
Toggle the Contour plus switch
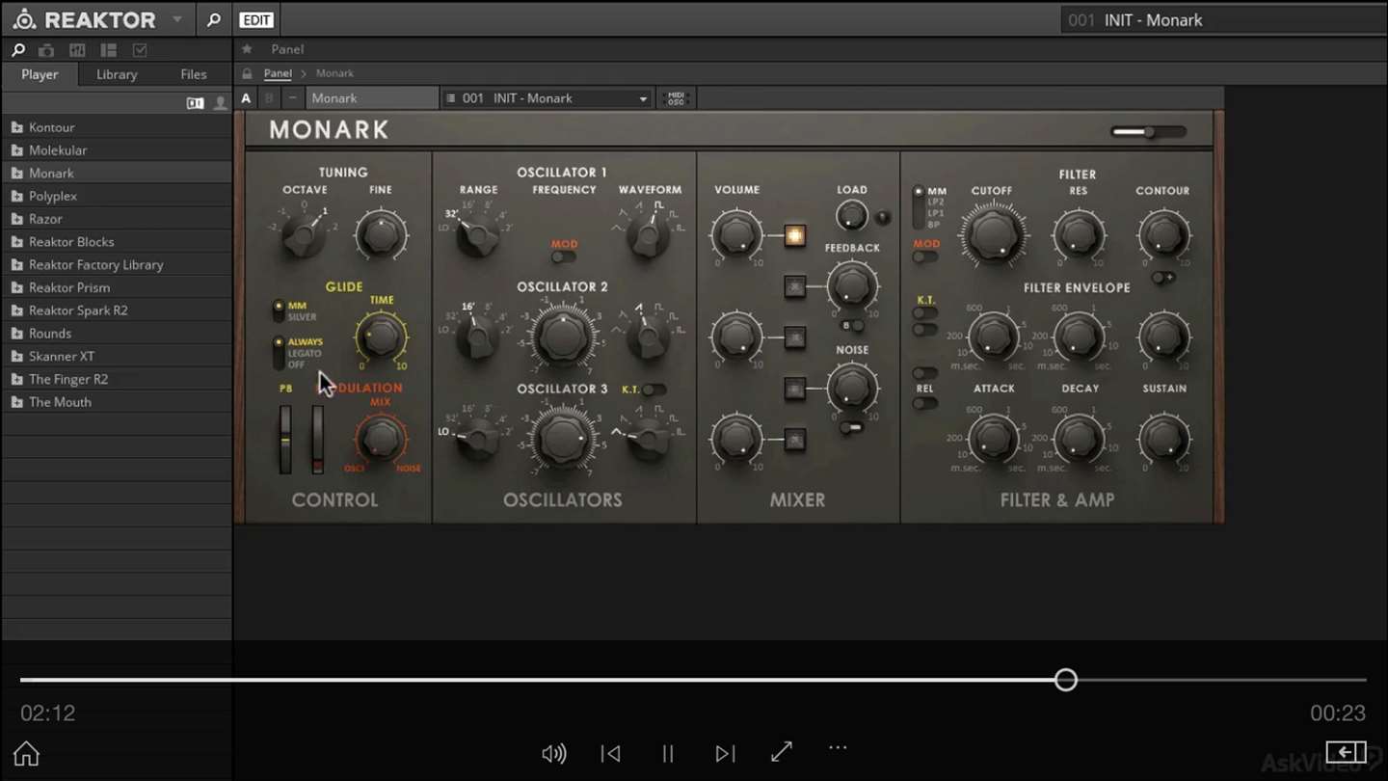pyautogui.click(x=1162, y=278)
